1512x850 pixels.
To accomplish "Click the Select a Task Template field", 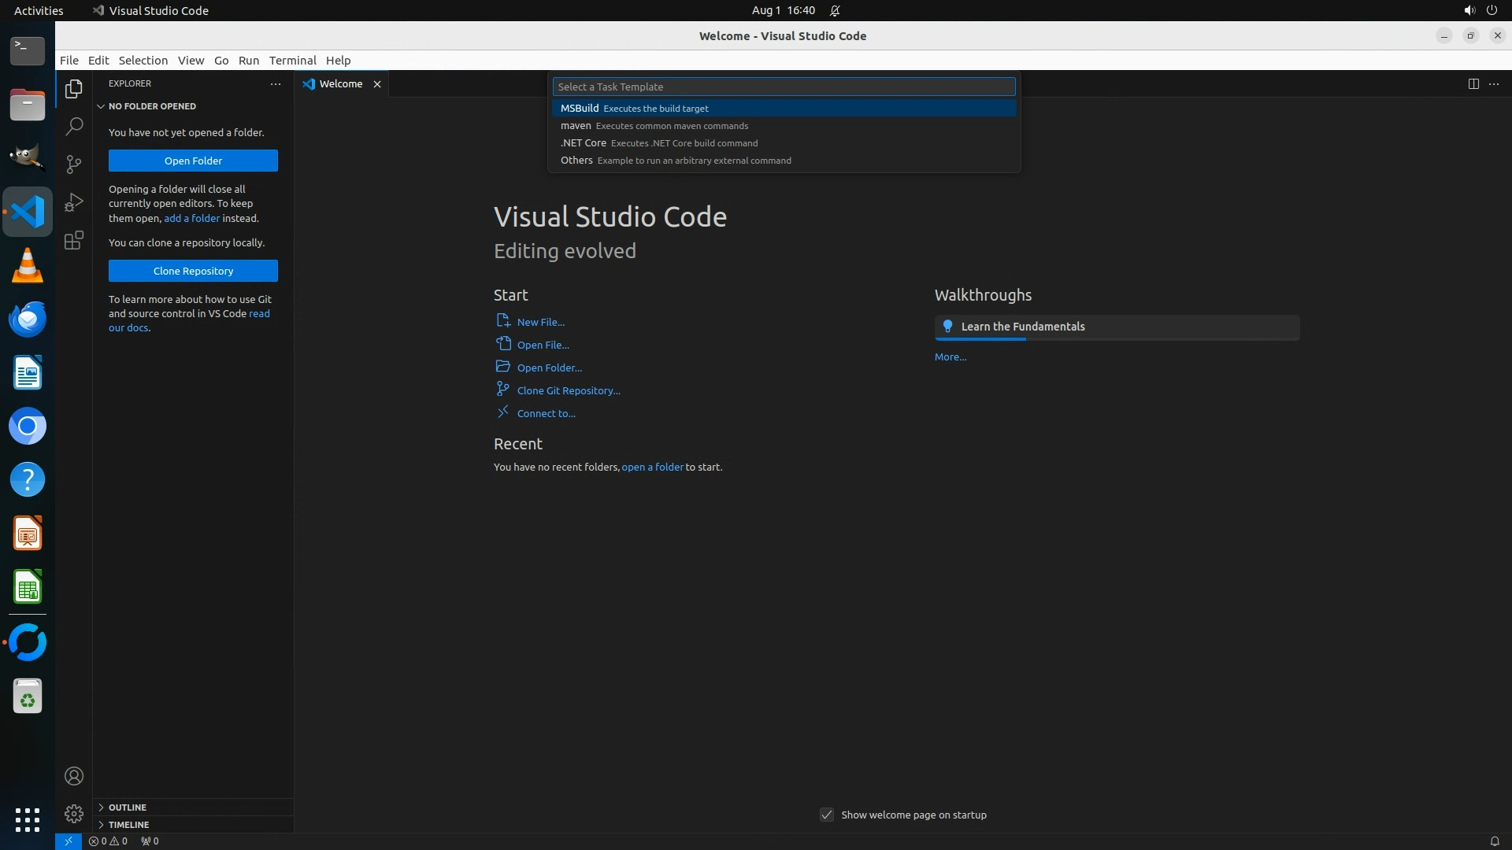I will [x=784, y=87].
